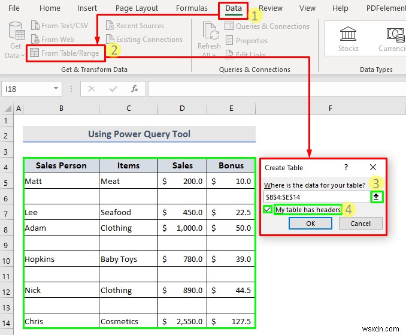Image resolution: width=406 pixels, height=335 pixels.
Task: Open the File tab
Action: (14, 8)
